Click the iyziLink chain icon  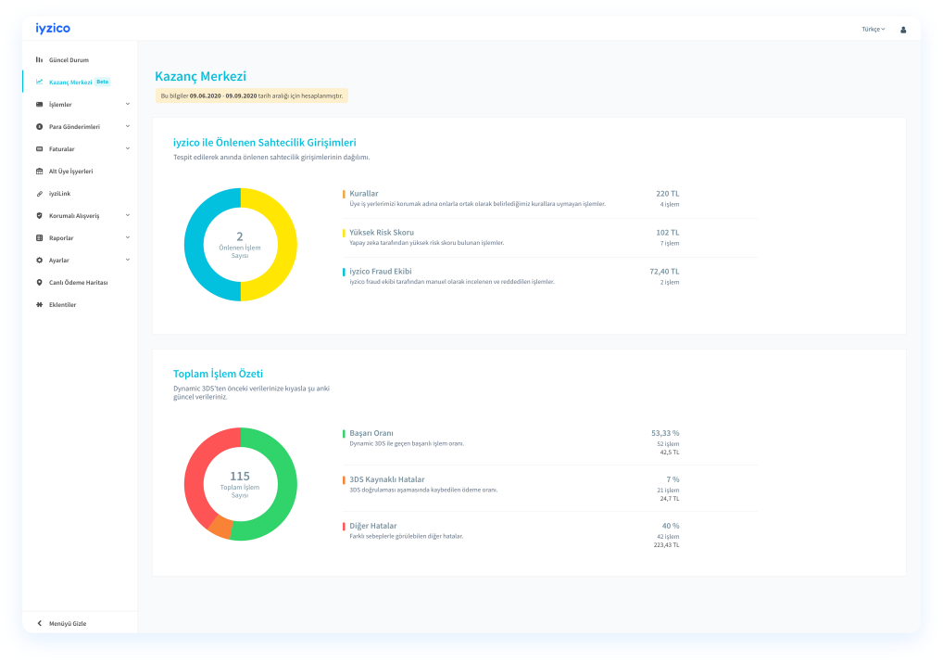click(39, 193)
